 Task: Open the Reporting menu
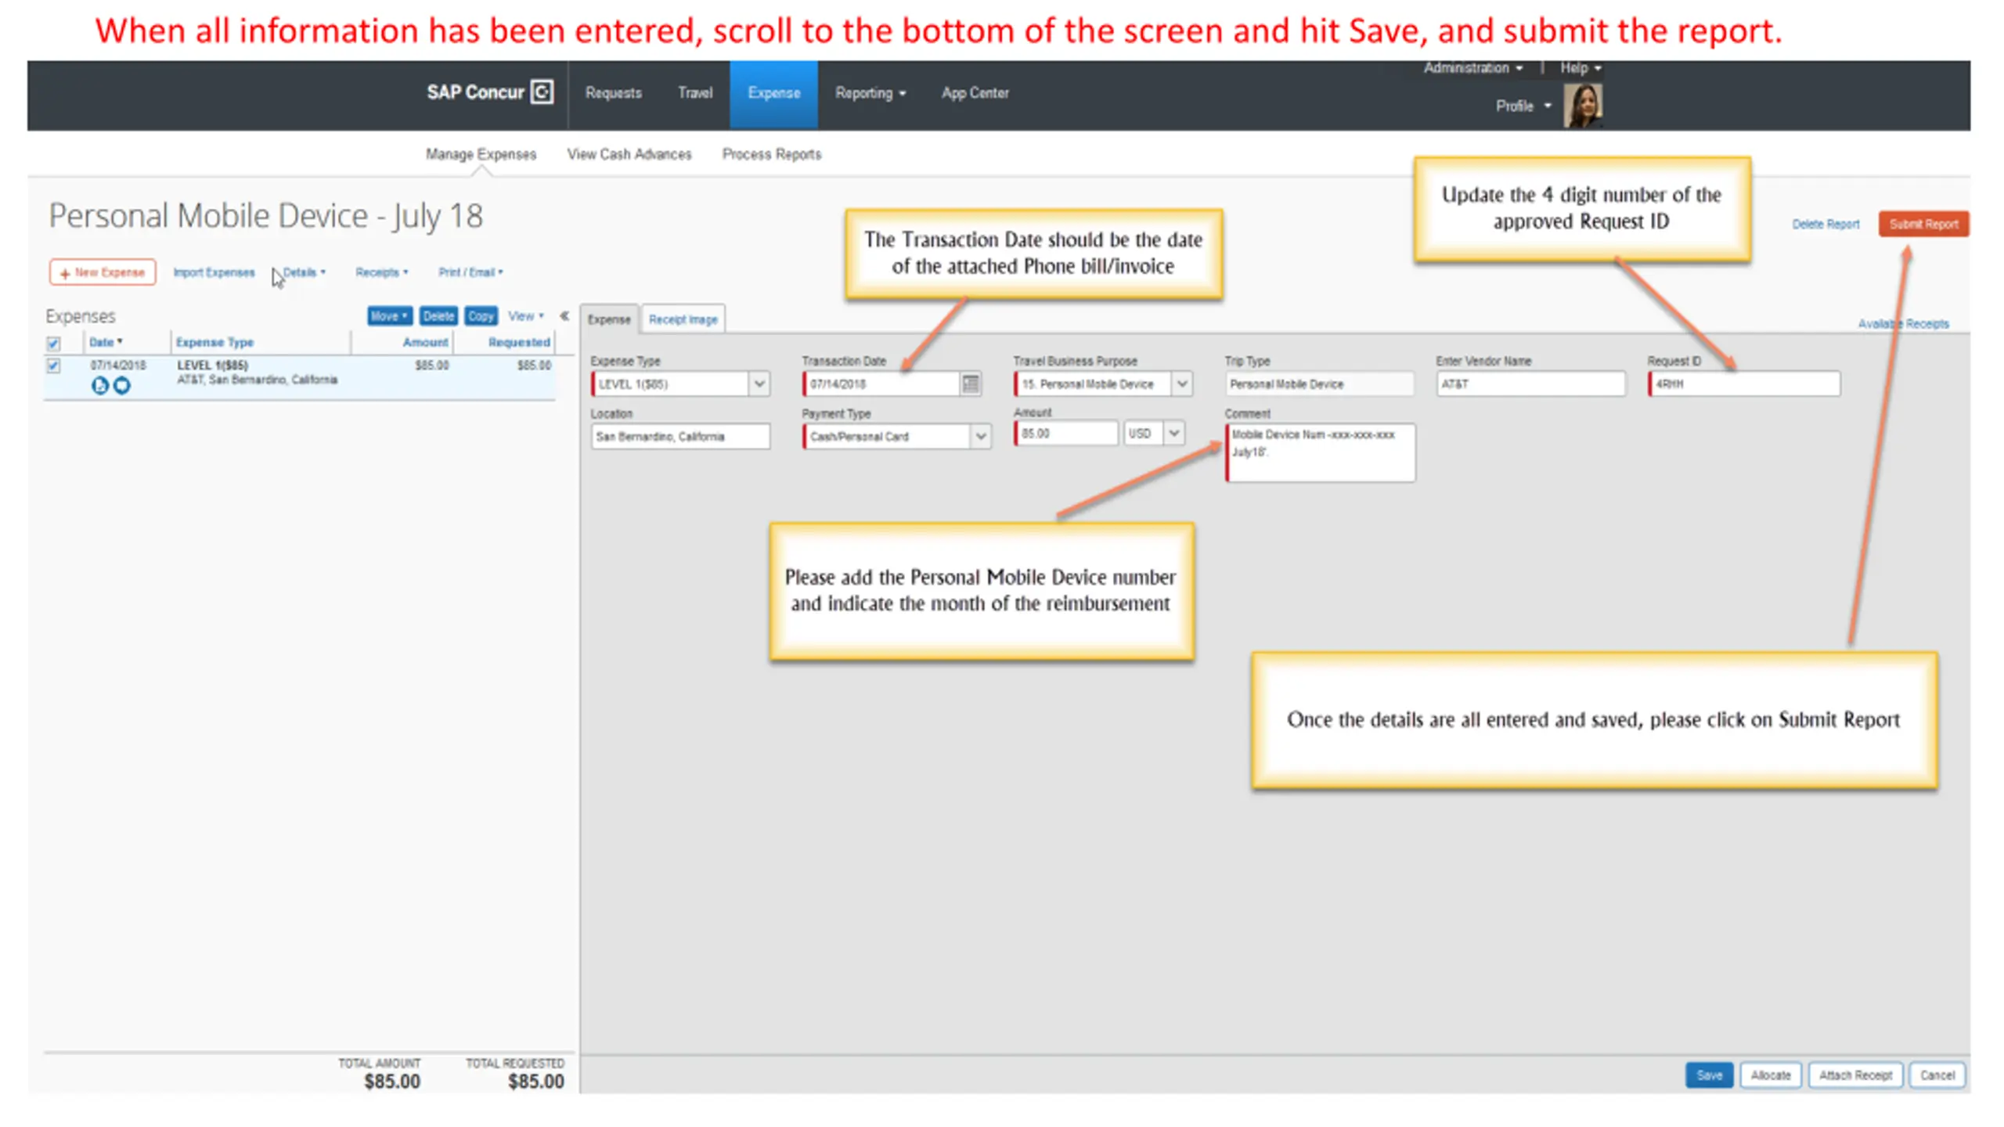870,93
